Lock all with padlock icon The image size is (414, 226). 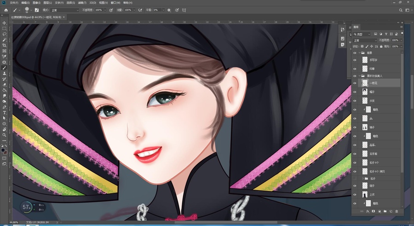(x=381, y=46)
